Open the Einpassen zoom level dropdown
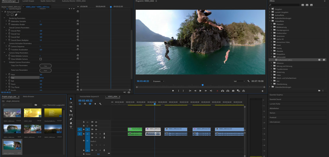This screenshot has height=157, width=329. click(159, 81)
